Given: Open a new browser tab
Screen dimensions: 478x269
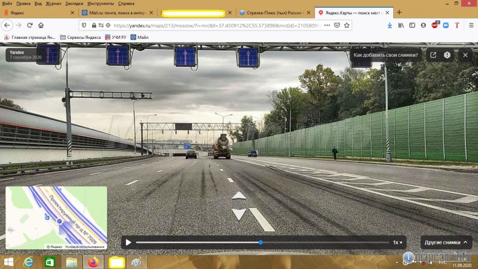Looking at the screenshot, I should click(x=399, y=12).
